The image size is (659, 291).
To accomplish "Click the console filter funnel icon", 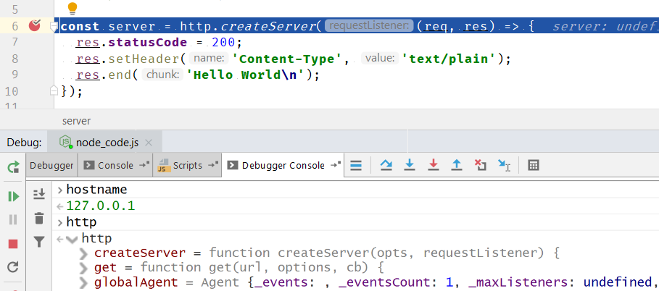I will pyautogui.click(x=39, y=242).
